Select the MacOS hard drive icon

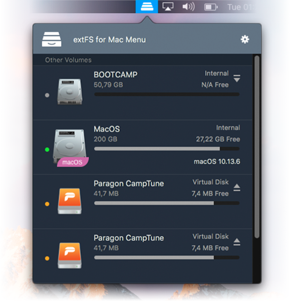70,146
